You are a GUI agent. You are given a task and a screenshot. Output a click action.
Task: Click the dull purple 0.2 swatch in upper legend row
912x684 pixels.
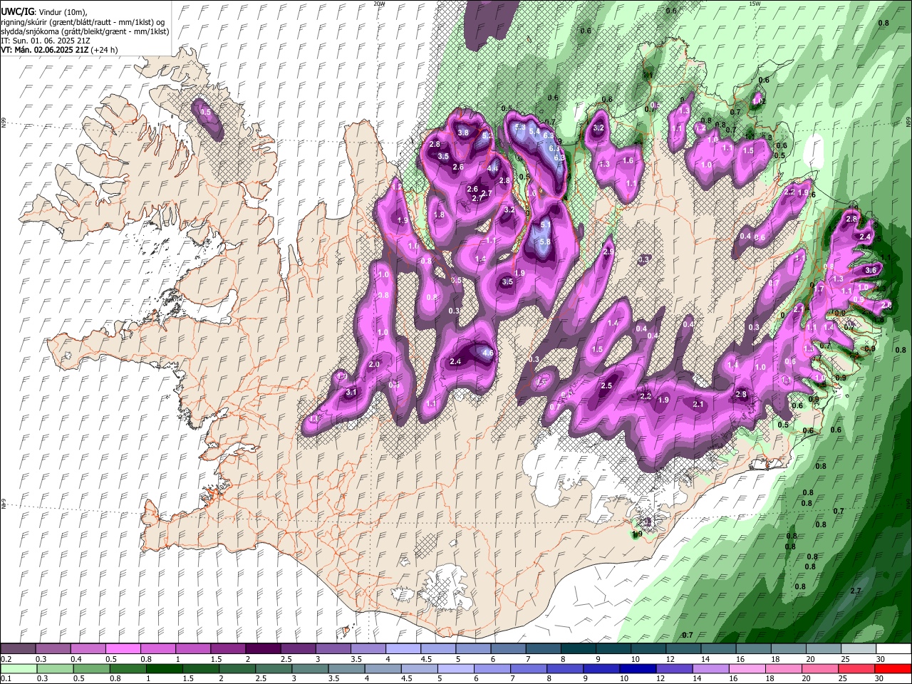click(x=17, y=649)
